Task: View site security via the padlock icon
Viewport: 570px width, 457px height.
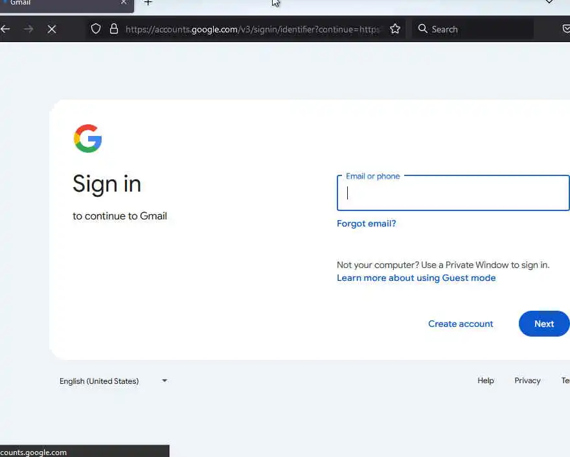Action: pyautogui.click(x=114, y=28)
